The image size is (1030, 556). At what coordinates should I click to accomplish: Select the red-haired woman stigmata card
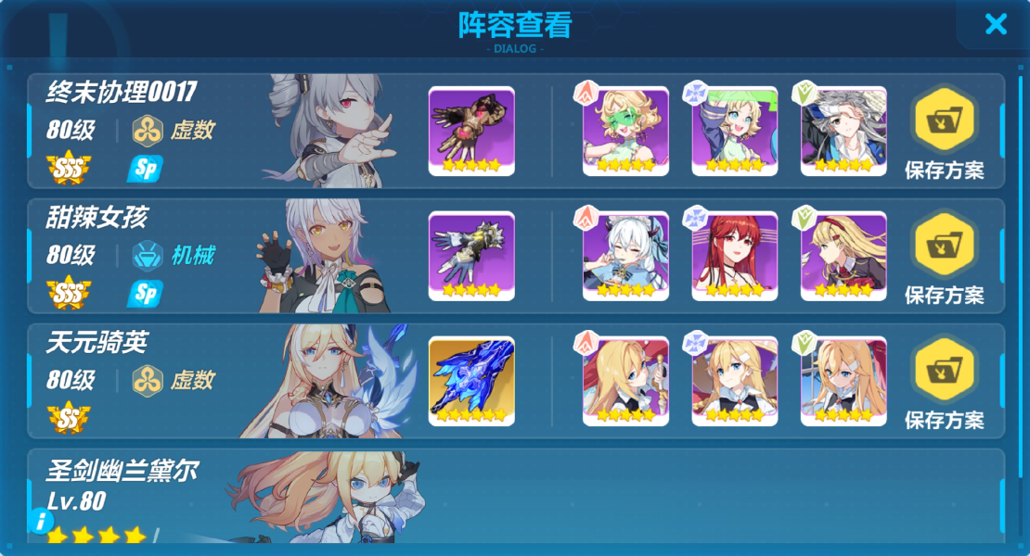point(734,256)
